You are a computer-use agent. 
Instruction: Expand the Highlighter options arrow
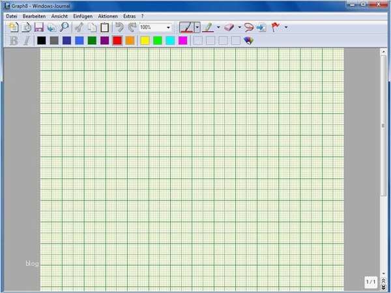218,27
